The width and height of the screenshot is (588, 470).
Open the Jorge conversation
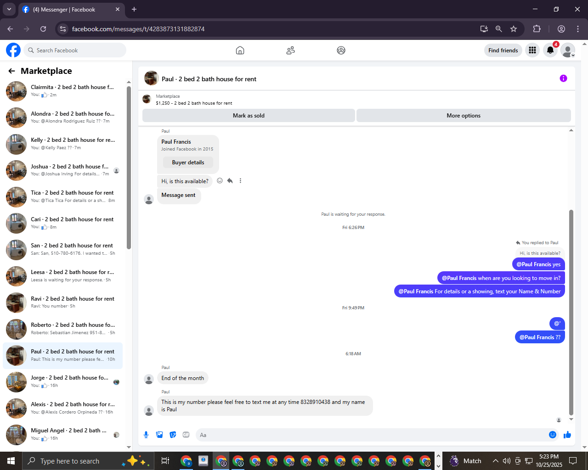point(62,382)
